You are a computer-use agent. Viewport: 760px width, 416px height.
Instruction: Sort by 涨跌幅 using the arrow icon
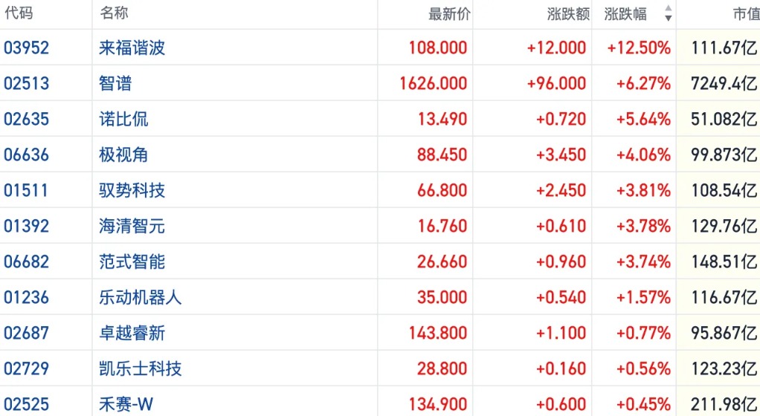[x=669, y=13]
